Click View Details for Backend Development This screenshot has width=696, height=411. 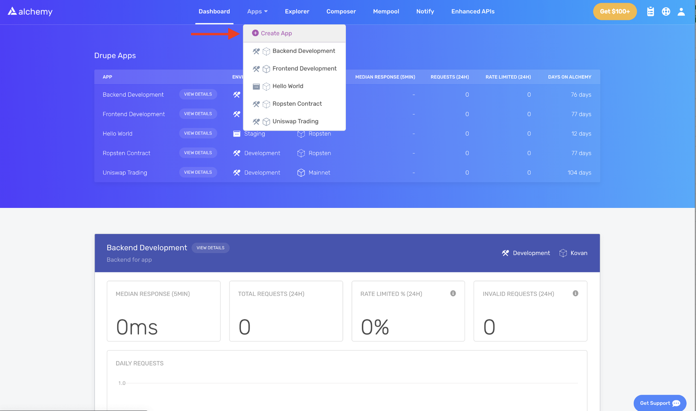coord(198,94)
